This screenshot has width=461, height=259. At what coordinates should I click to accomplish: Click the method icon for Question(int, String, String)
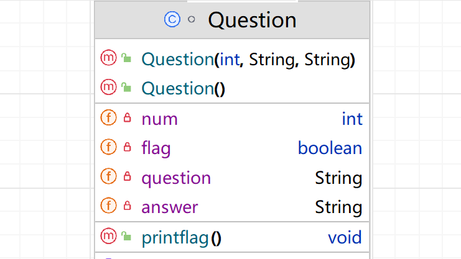108,58
